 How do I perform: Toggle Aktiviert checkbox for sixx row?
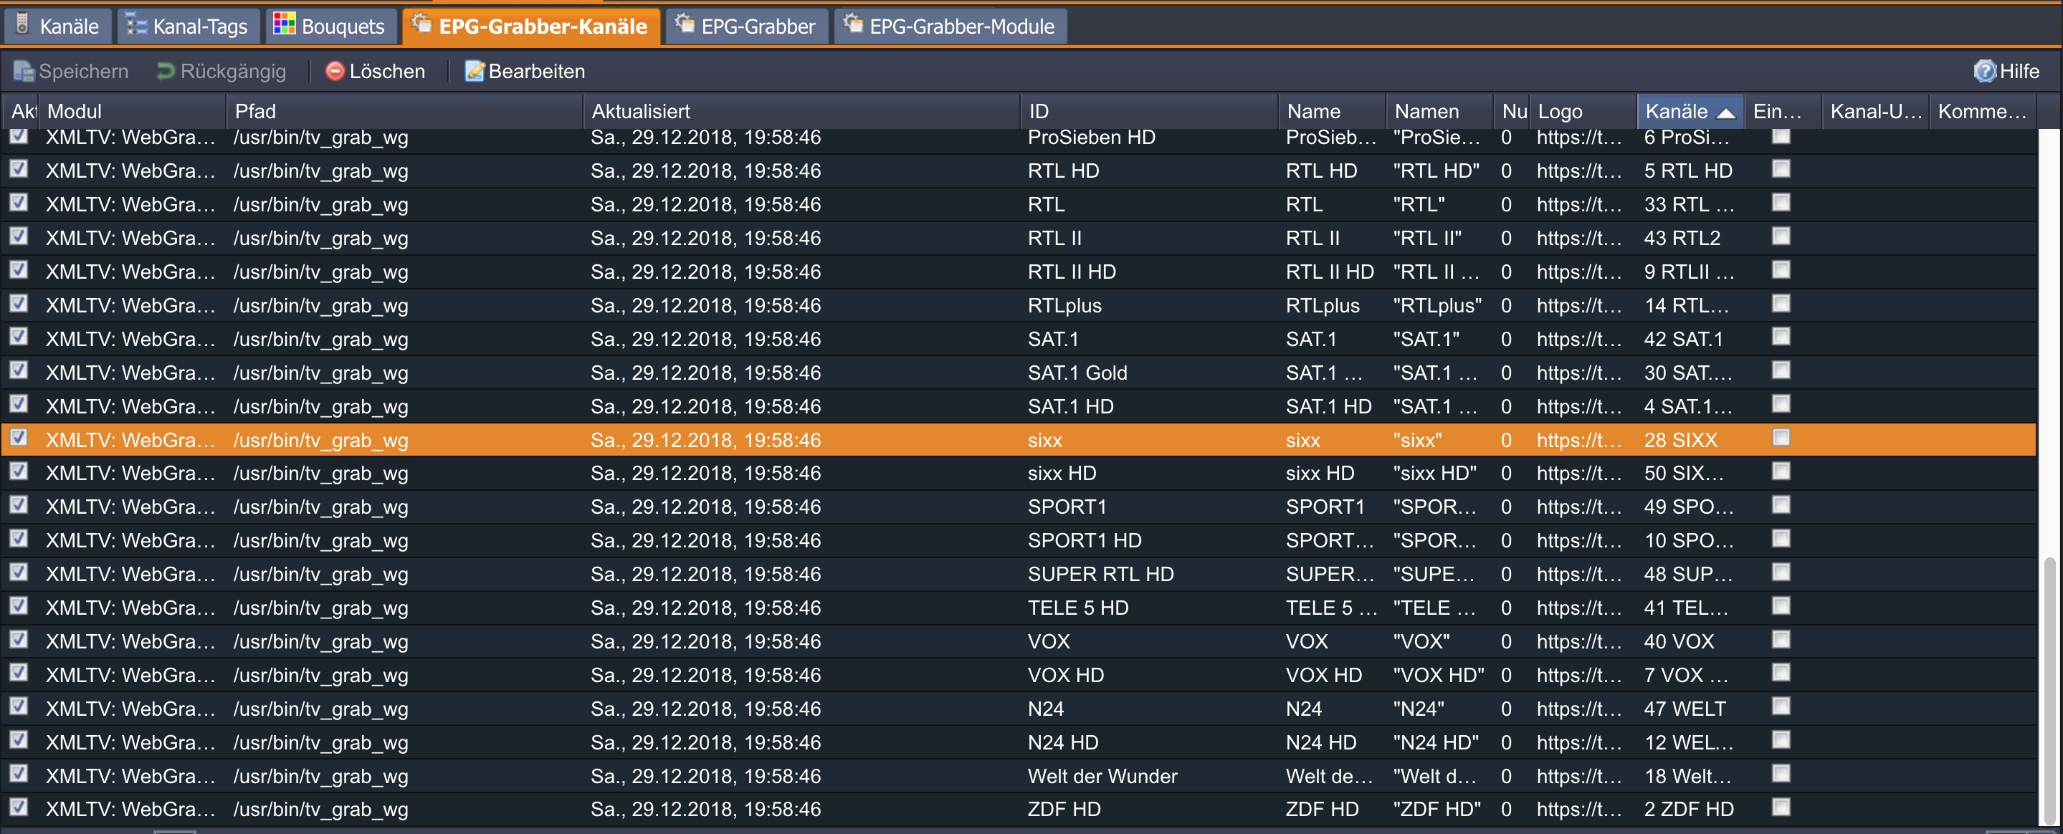pyautogui.click(x=19, y=438)
